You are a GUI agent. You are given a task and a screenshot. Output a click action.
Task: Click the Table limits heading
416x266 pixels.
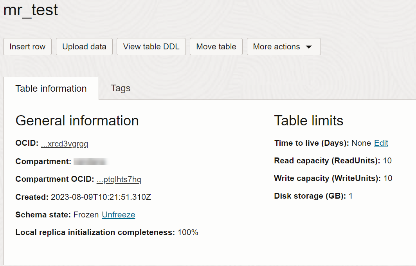pyautogui.click(x=308, y=121)
